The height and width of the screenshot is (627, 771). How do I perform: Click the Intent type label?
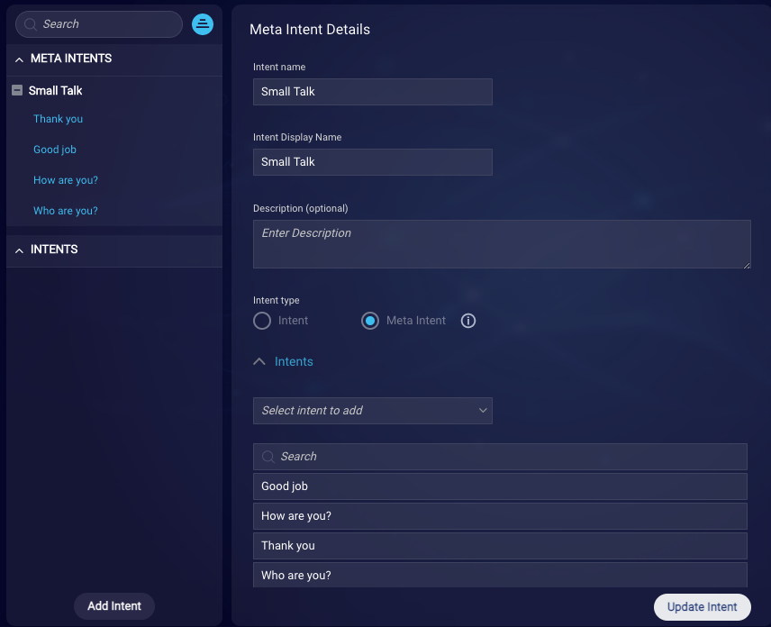click(x=277, y=301)
